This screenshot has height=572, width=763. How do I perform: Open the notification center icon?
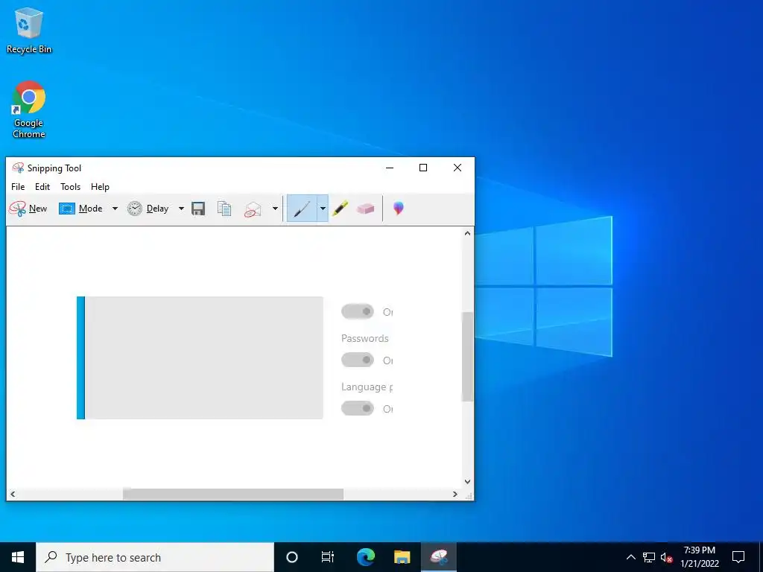[738, 557]
